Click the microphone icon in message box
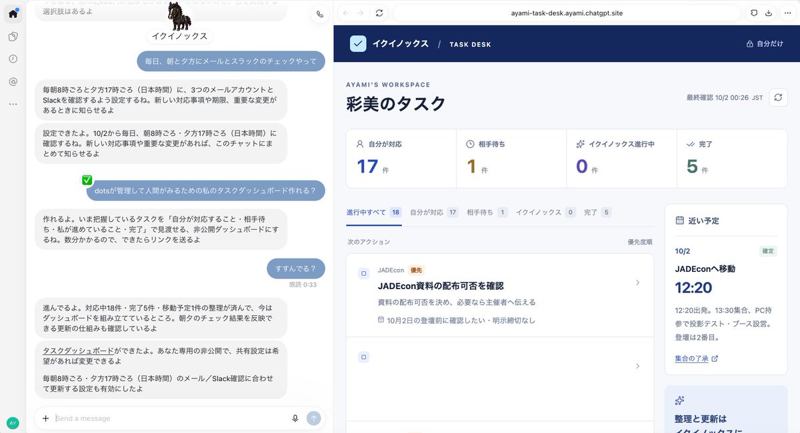Screen dimensions: 800x433 295,418
